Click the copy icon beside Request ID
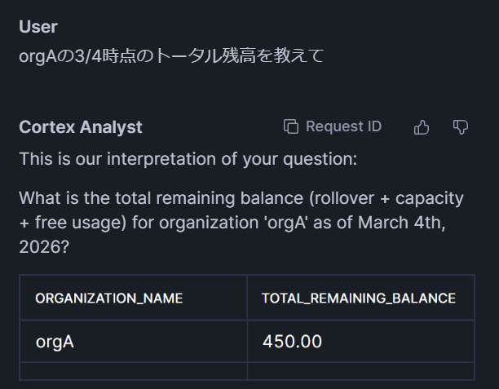This screenshot has height=389, width=499. (291, 126)
